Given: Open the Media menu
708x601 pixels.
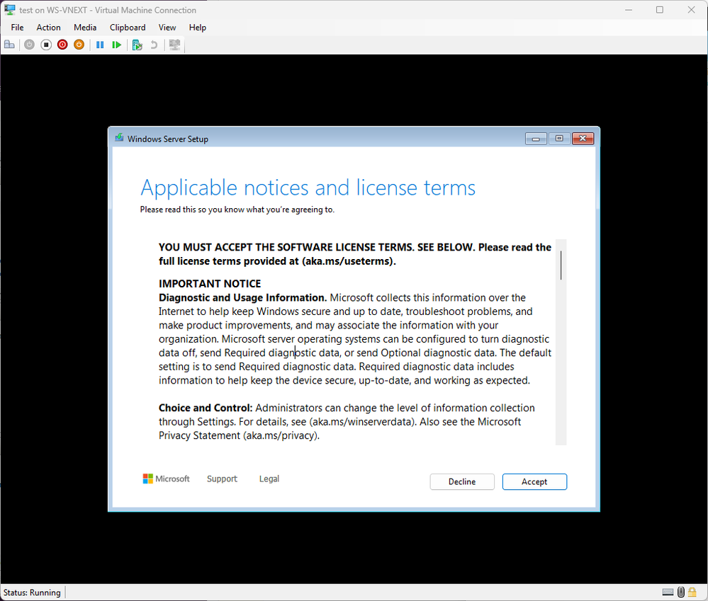Looking at the screenshot, I should [85, 28].
